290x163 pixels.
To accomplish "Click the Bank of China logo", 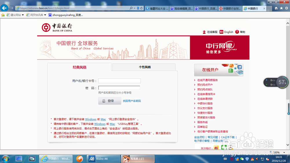I will pos(57,28).
